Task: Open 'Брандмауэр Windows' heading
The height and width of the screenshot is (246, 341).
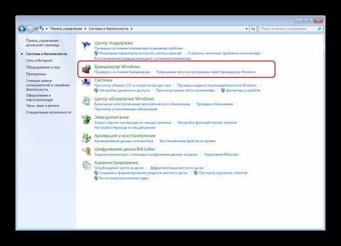Action: tap(117, 66)
